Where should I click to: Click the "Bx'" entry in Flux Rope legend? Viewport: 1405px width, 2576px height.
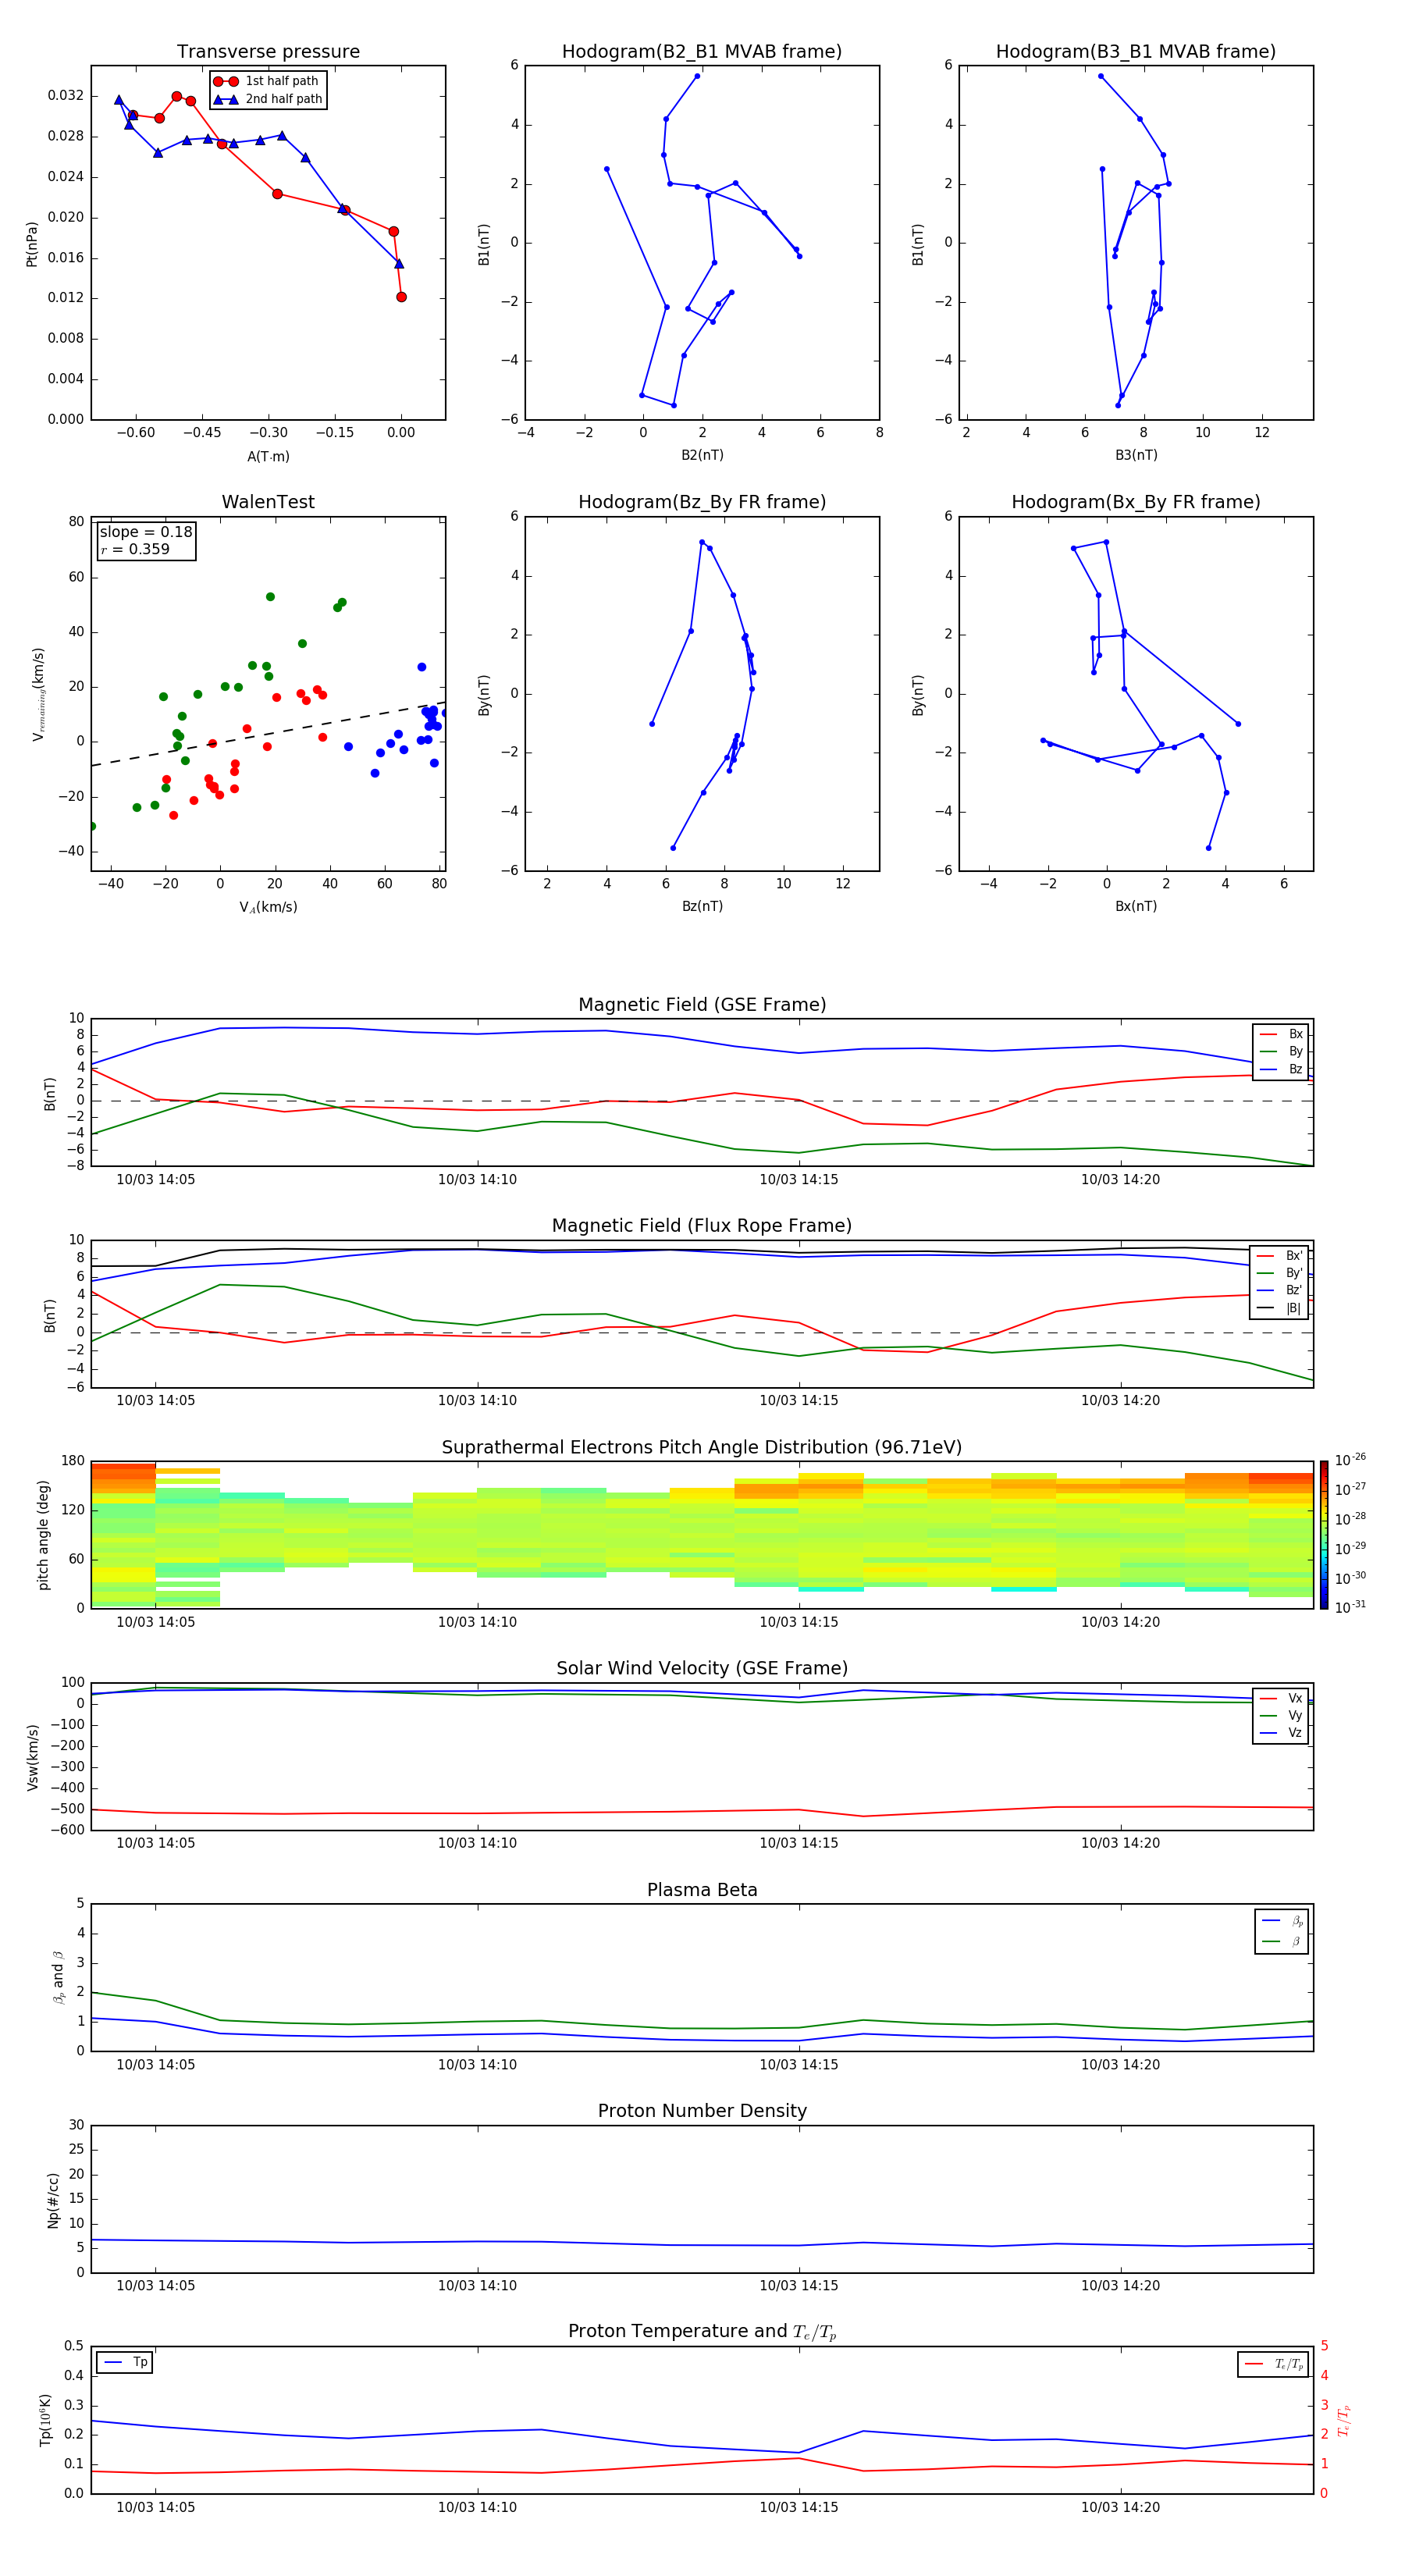tap(1279, 1256)
